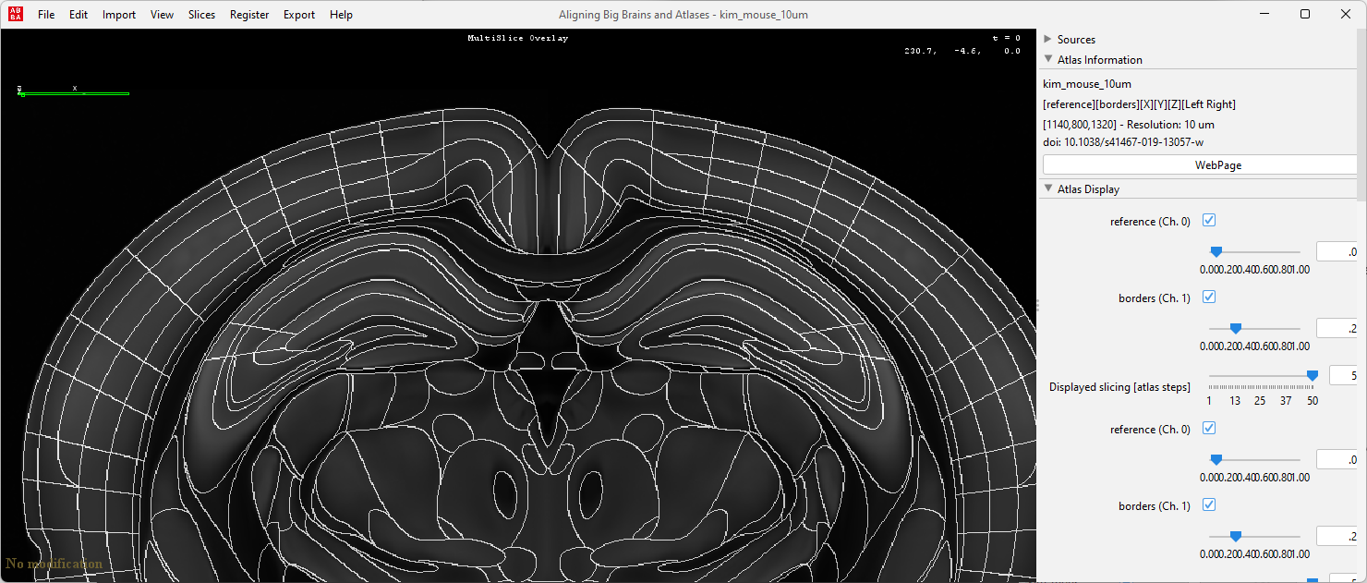
Task: Toggle the first borders (Ch. 1) checkbox
Action: (1209, 297)
